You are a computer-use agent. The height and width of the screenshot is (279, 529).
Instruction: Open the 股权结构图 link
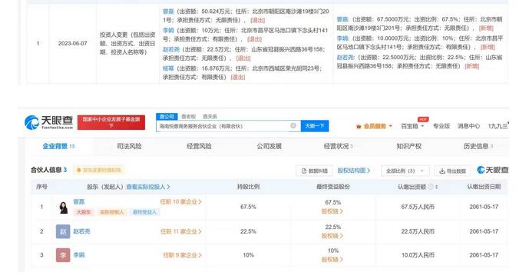tap(354, 171)
